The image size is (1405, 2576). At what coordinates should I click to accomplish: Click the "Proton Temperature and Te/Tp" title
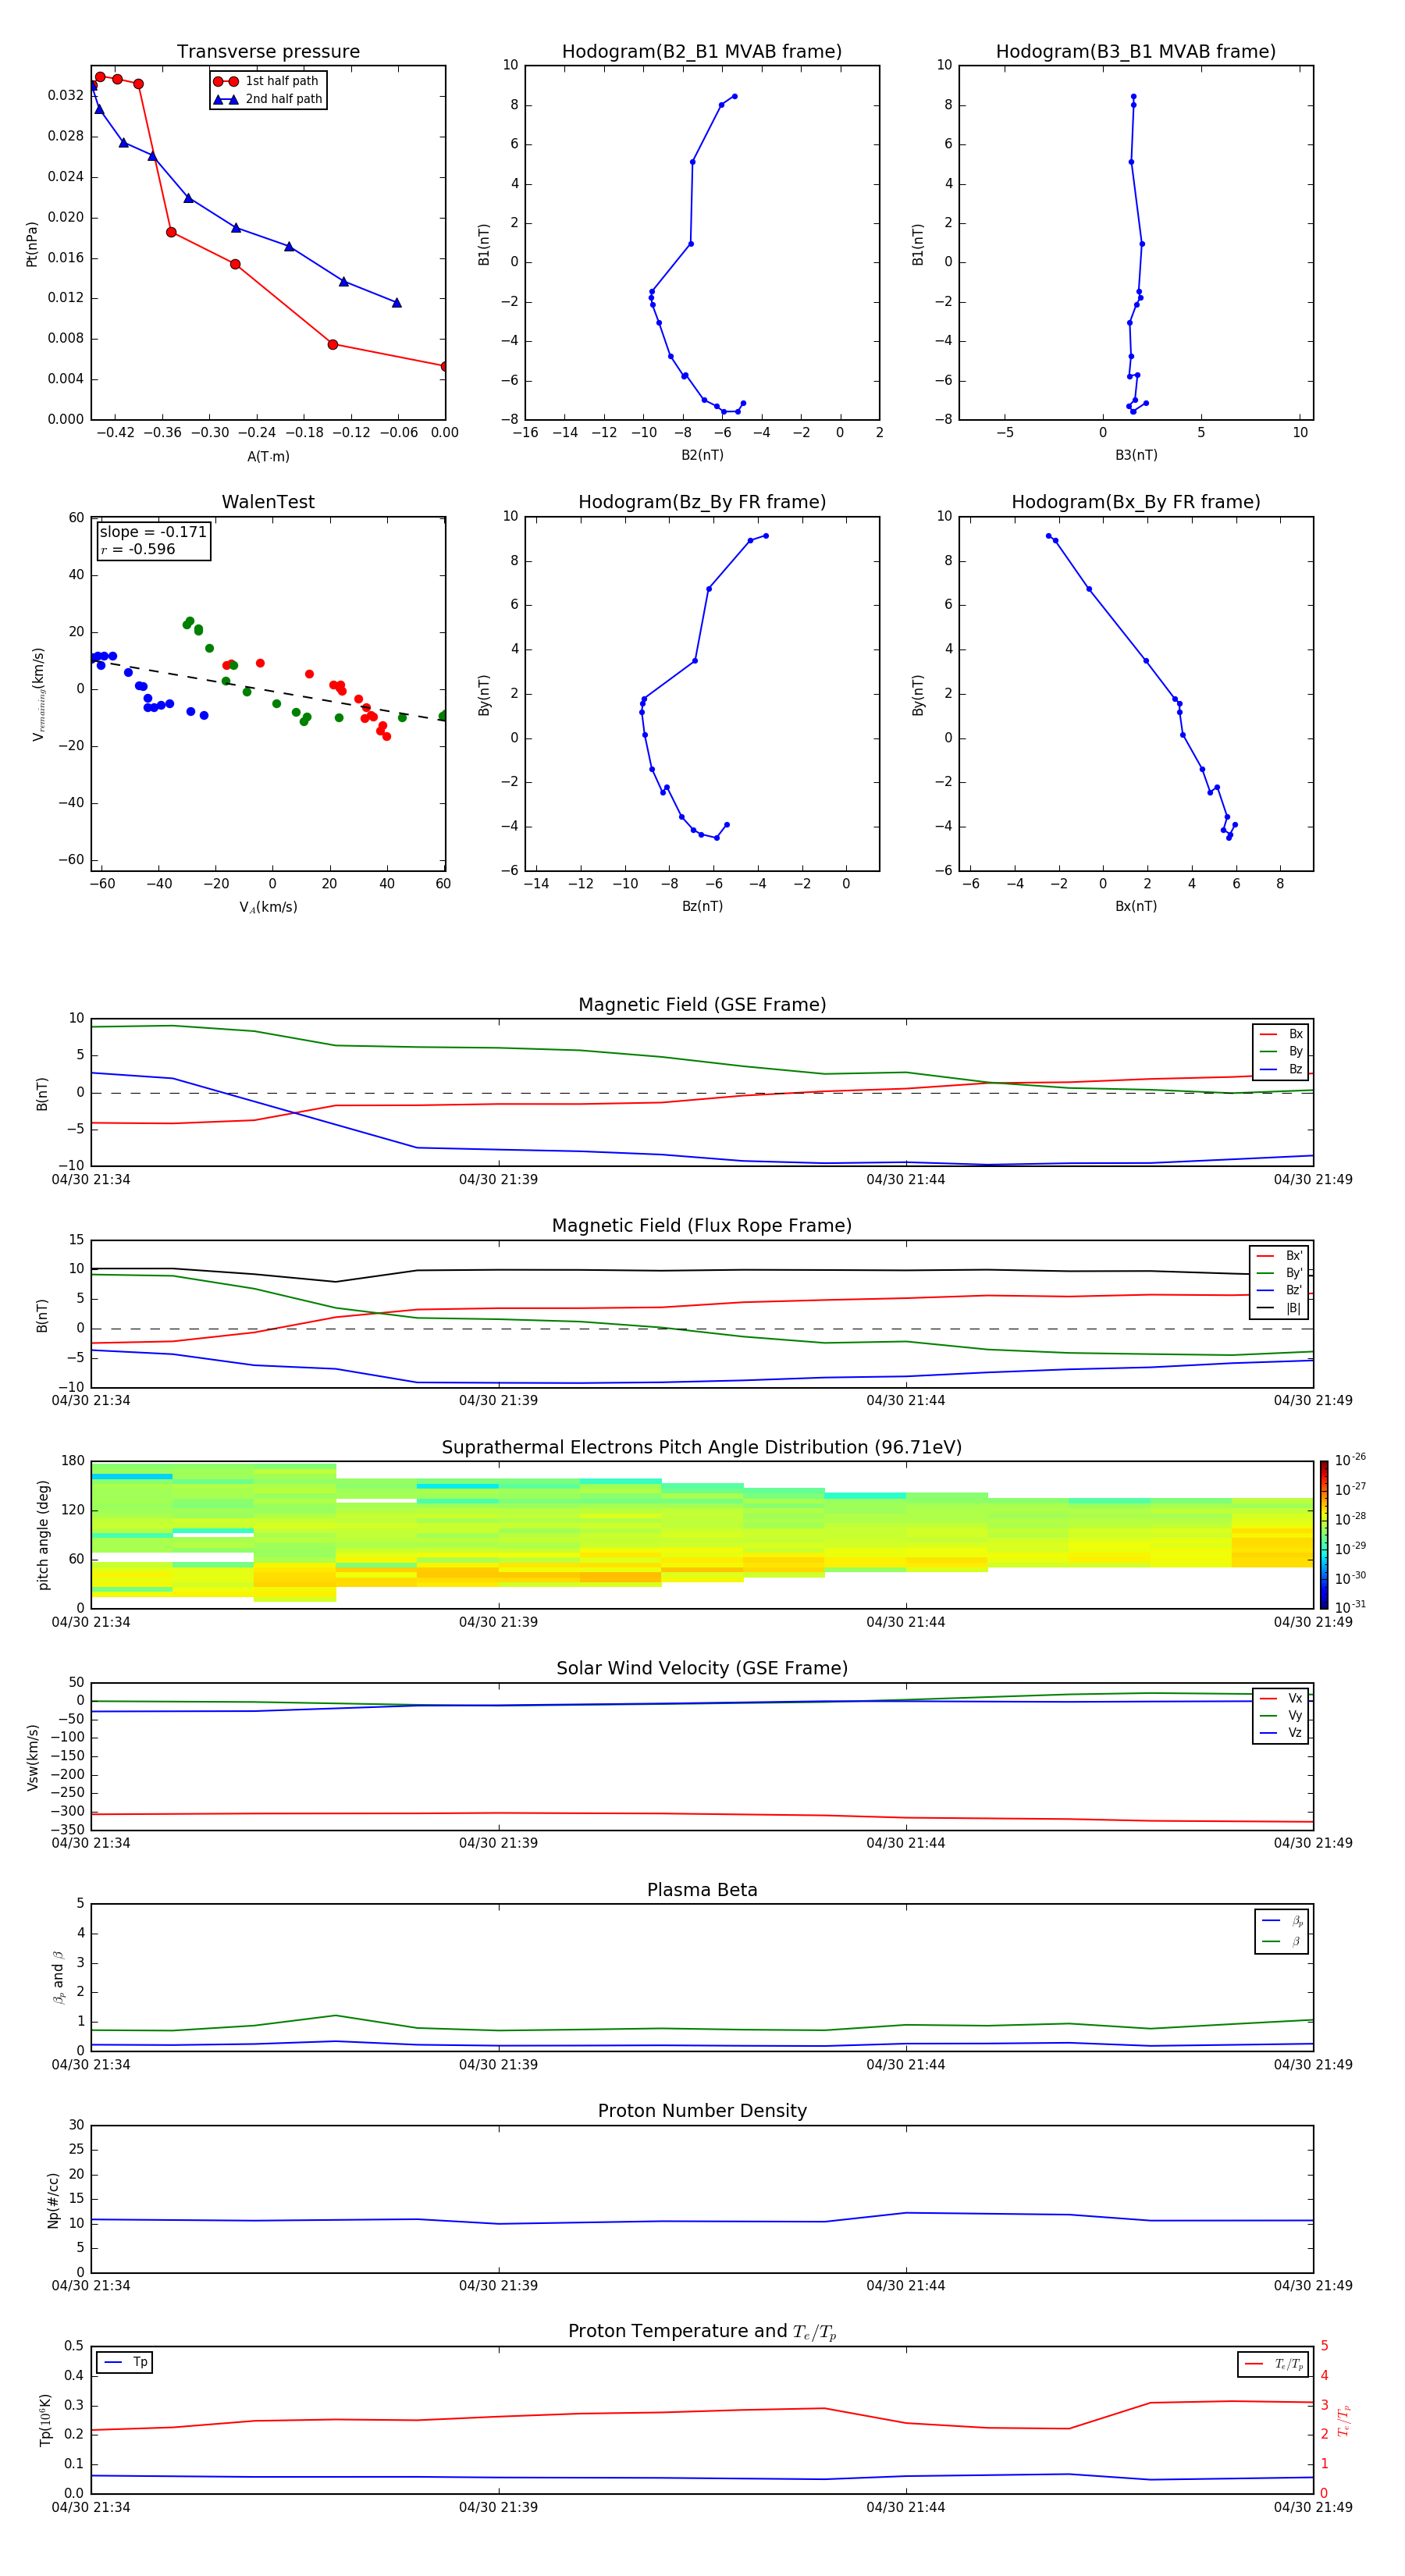click(x=702, y=2332)
